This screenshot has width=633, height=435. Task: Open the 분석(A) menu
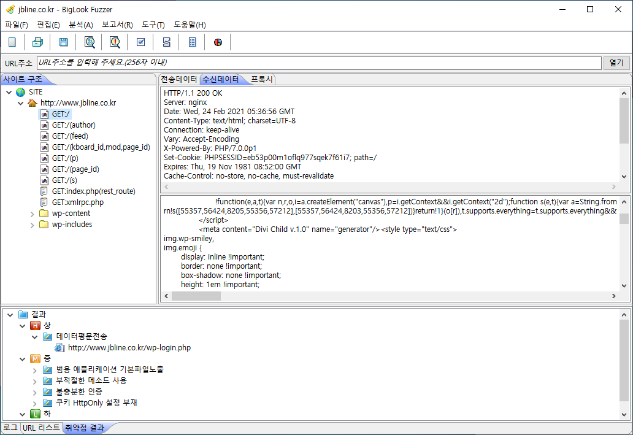[80, 25]
